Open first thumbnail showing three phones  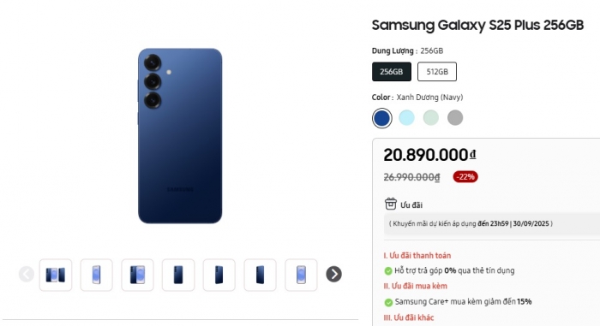(56, 275)
